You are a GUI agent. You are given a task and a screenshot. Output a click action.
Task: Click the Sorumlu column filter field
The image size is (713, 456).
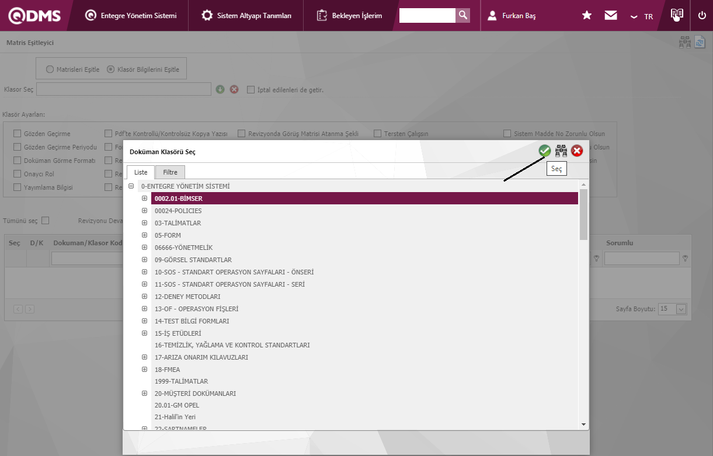(x=642, y=258)
